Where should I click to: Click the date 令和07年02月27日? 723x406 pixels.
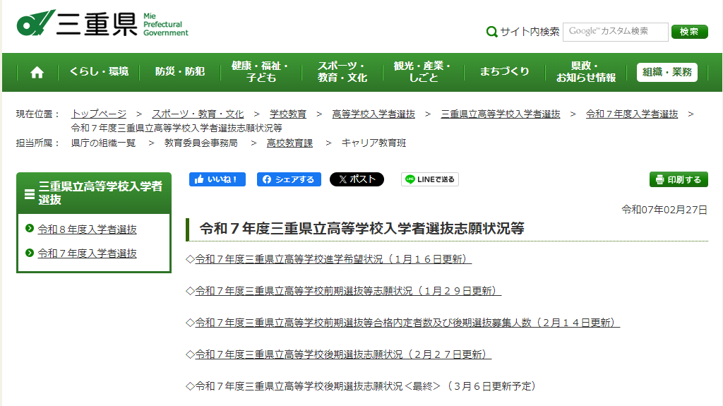664,210
